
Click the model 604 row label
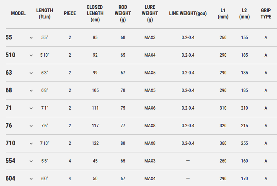(x=10, y=178)
